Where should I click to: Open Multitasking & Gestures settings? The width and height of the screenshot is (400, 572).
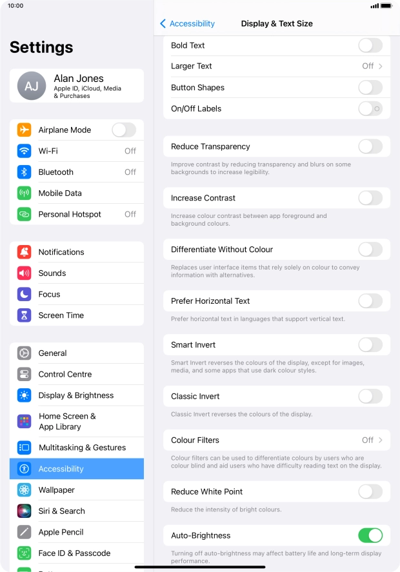tap(77, 448)
